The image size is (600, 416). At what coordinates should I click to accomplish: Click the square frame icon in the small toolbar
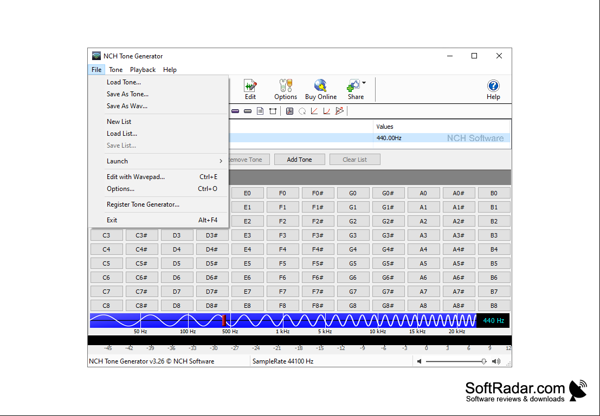[273, 111]
